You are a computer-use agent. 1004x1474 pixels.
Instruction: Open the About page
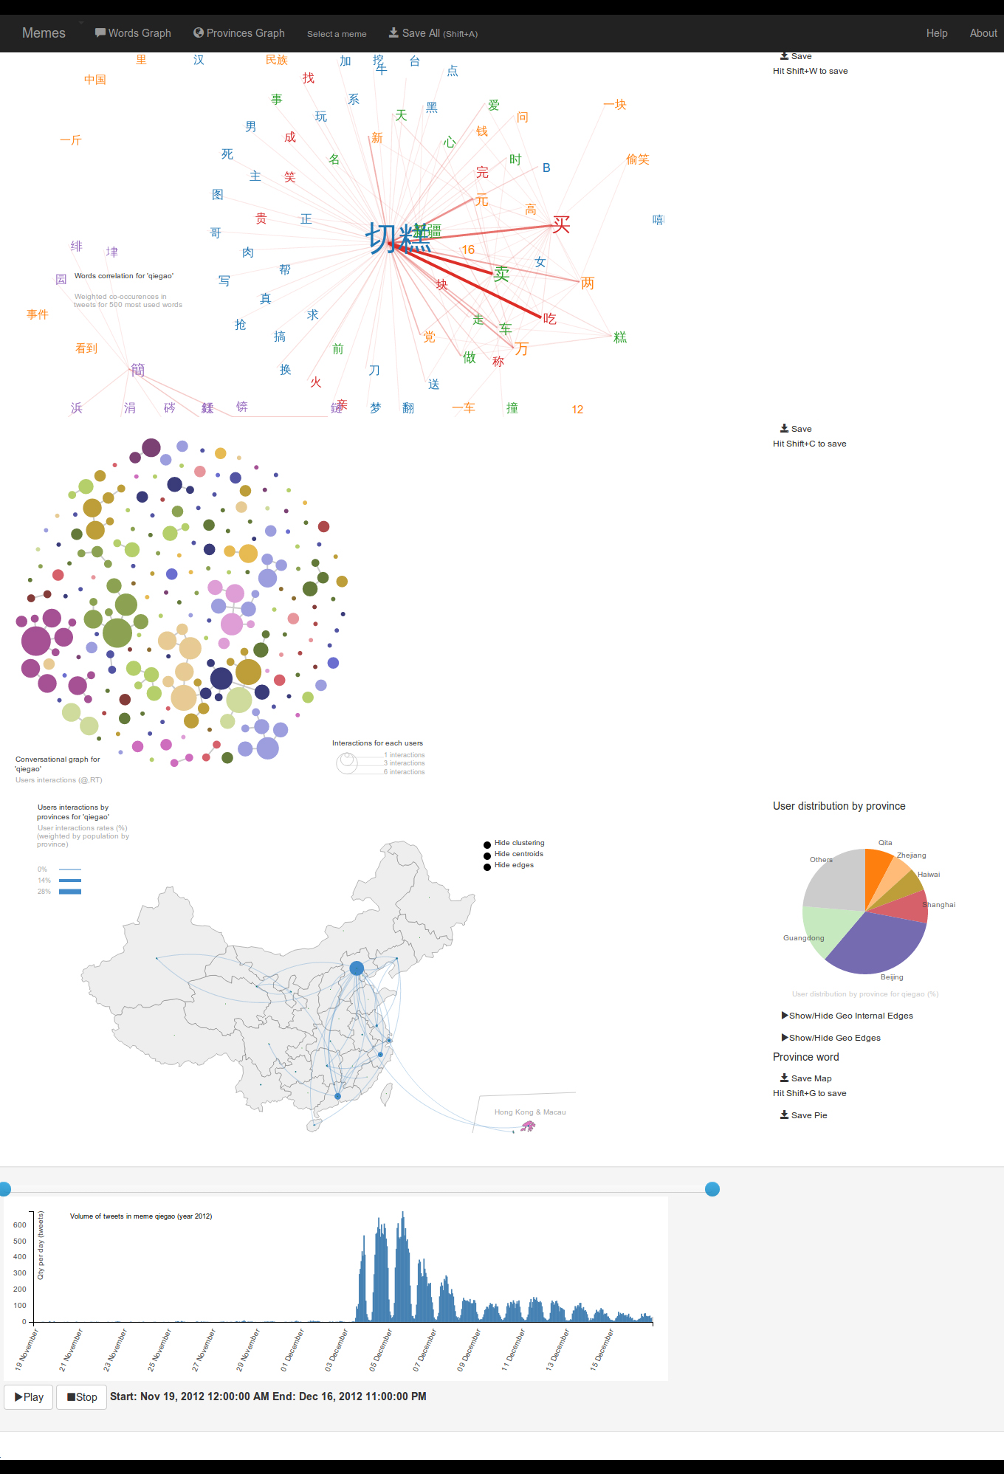[983, 33]
